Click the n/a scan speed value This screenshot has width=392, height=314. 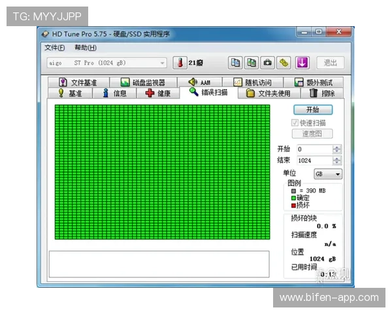point(330,243)
